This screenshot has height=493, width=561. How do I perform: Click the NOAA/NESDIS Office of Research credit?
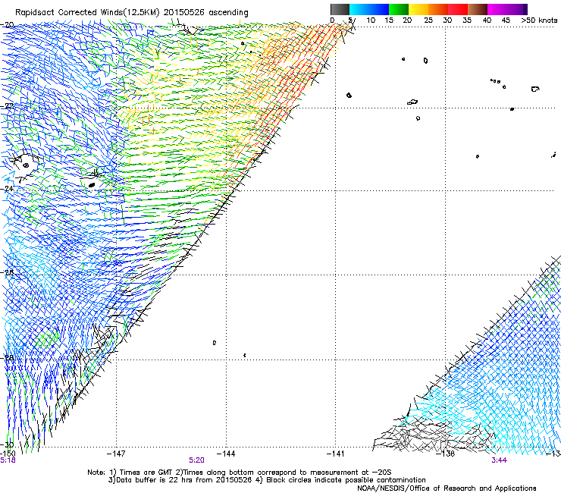coord(447,488)
